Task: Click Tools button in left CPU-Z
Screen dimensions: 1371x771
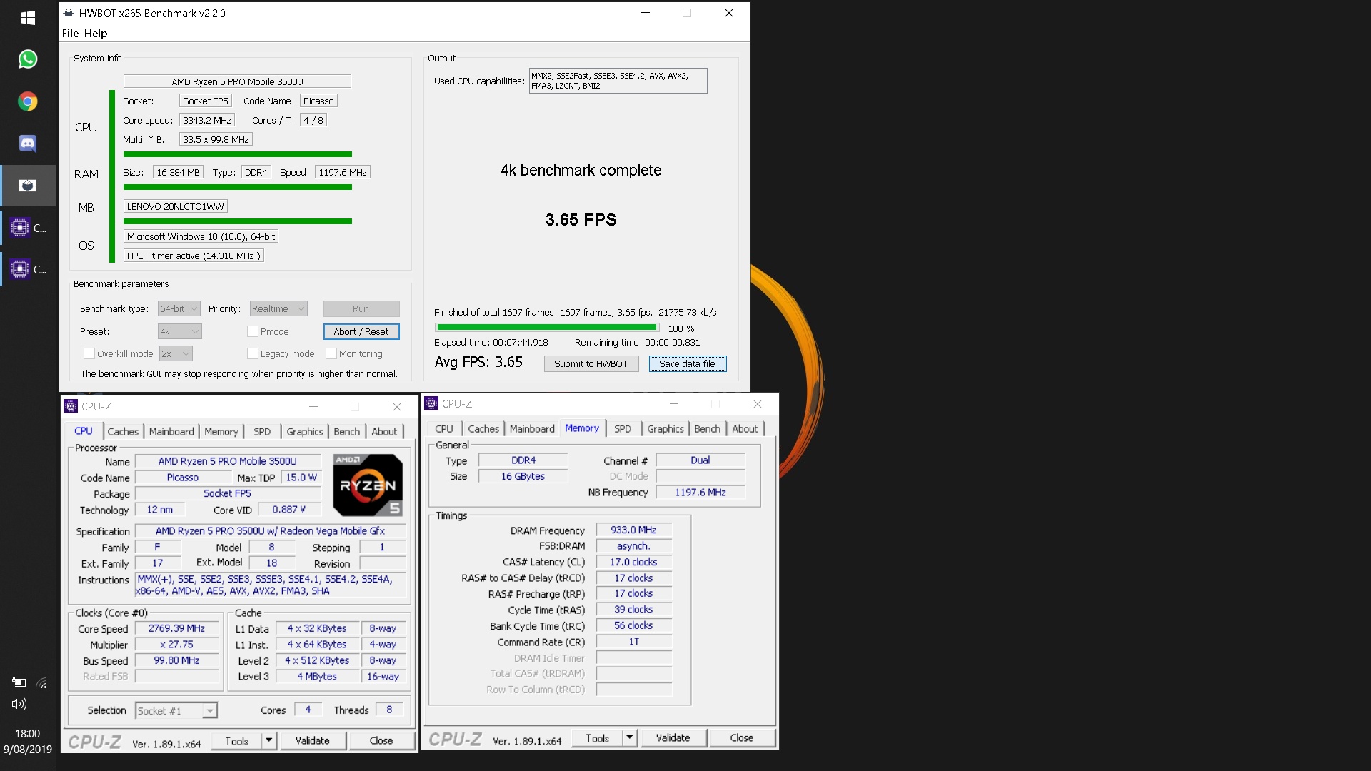Action: [x=237, y=740]
